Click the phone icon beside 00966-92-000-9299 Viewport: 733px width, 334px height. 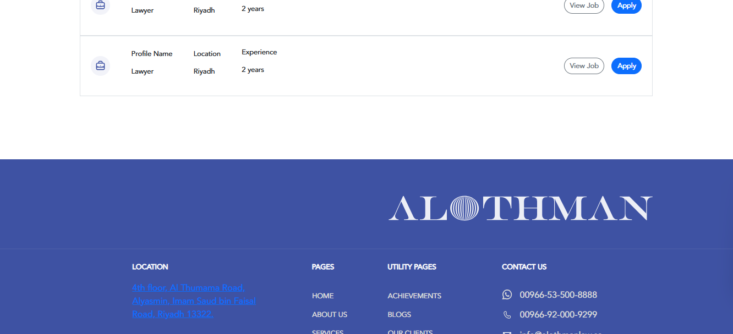click(507, 315)
